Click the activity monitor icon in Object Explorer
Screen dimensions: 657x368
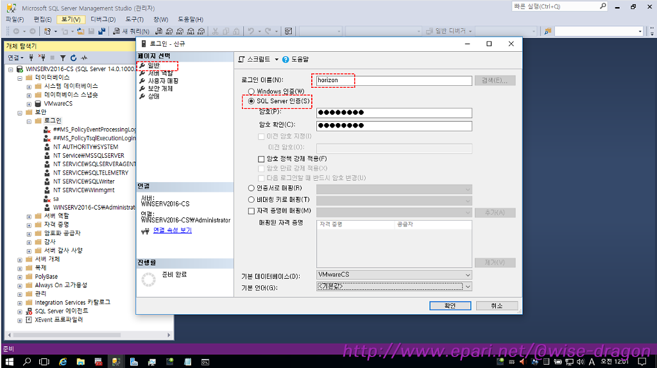pyautogui.click(x=84, y=58)
